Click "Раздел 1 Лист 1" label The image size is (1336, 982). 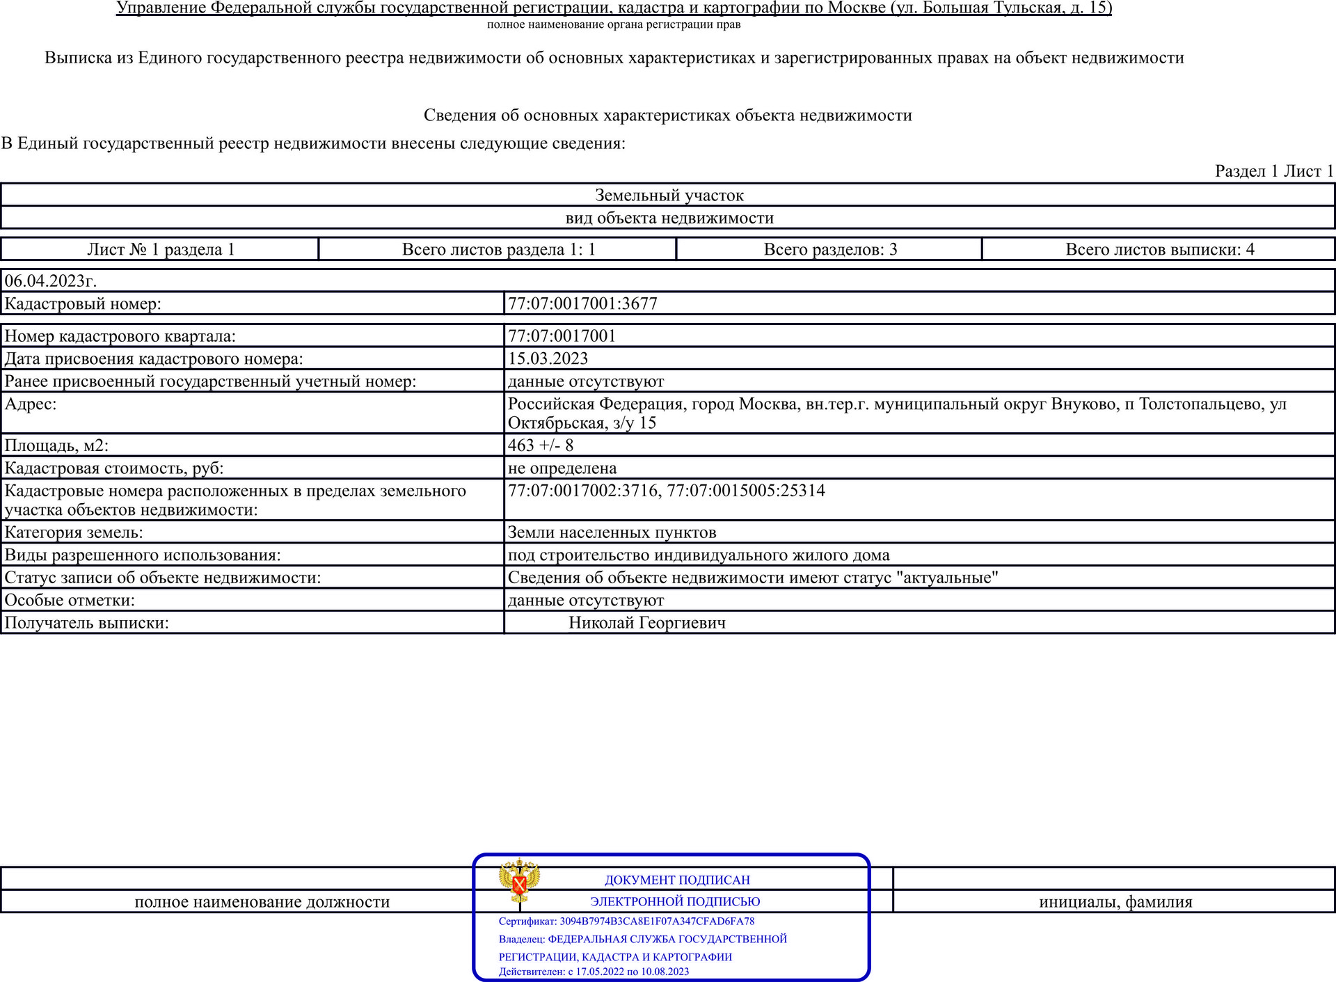click(1273, 171)
